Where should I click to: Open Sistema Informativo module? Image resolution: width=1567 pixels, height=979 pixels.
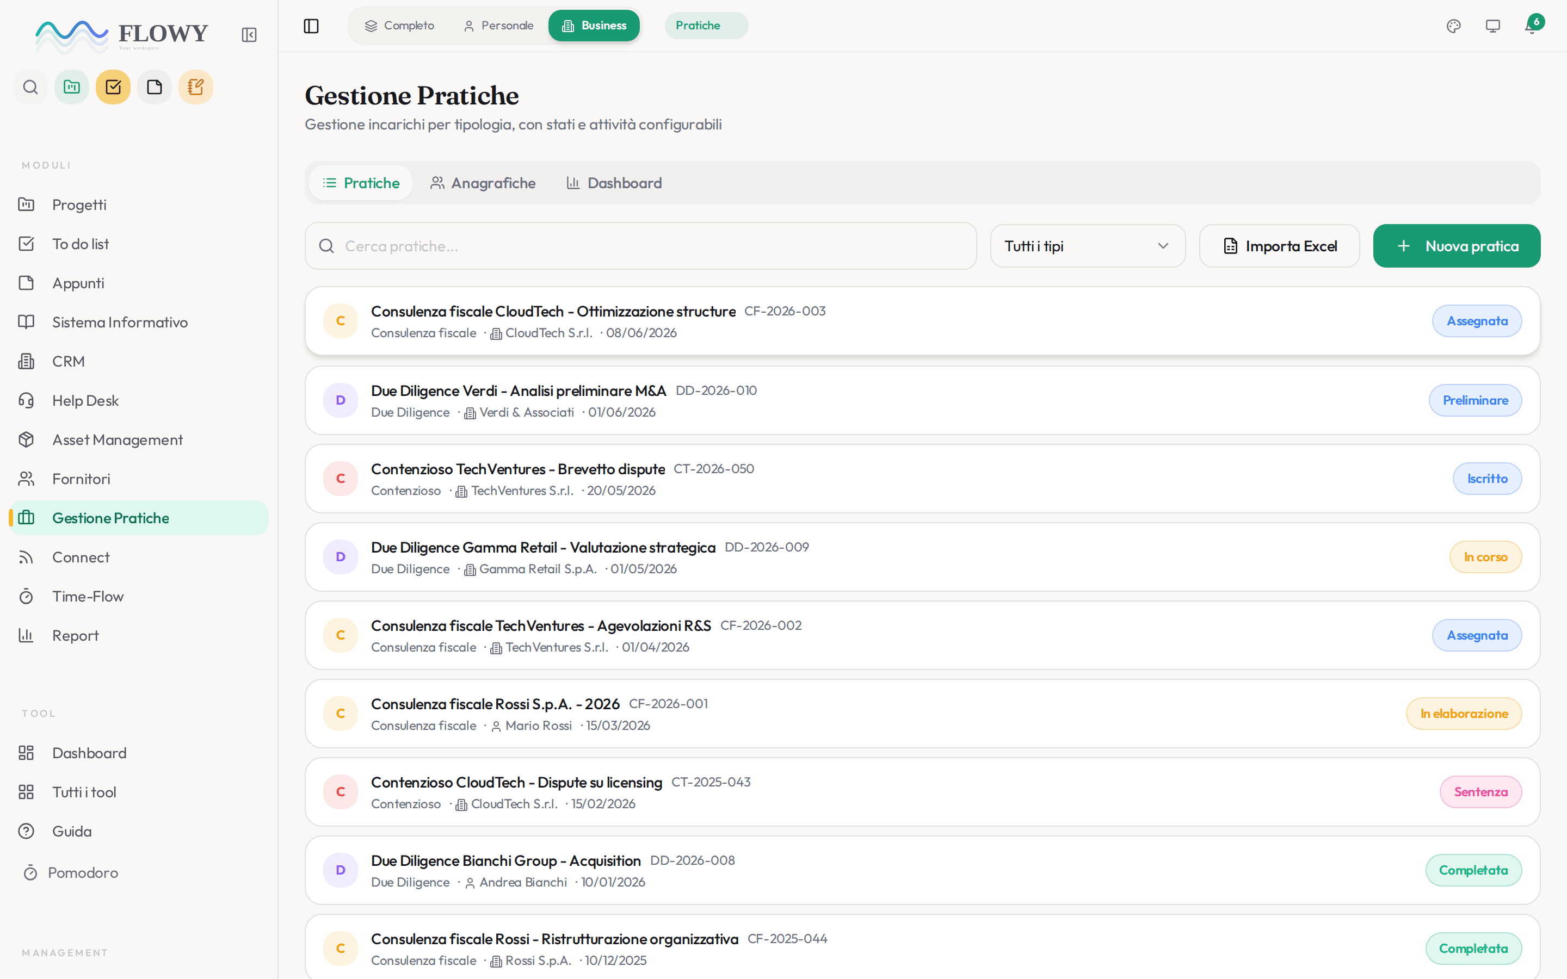139,323
